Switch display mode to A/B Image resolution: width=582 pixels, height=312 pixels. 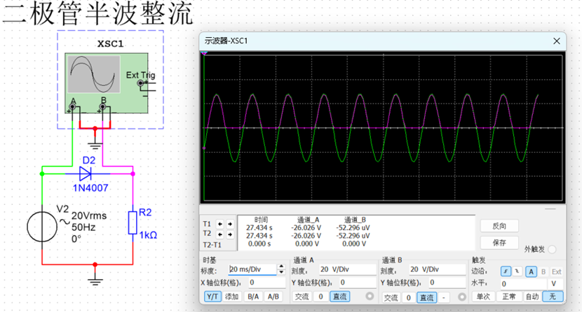273,297
